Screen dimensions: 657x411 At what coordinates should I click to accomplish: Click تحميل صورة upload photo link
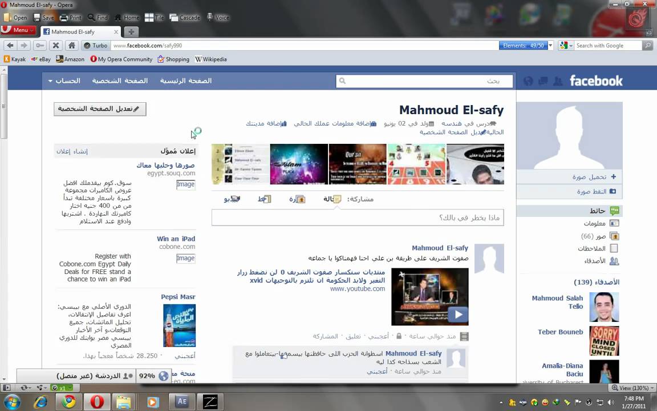point(594,177)
